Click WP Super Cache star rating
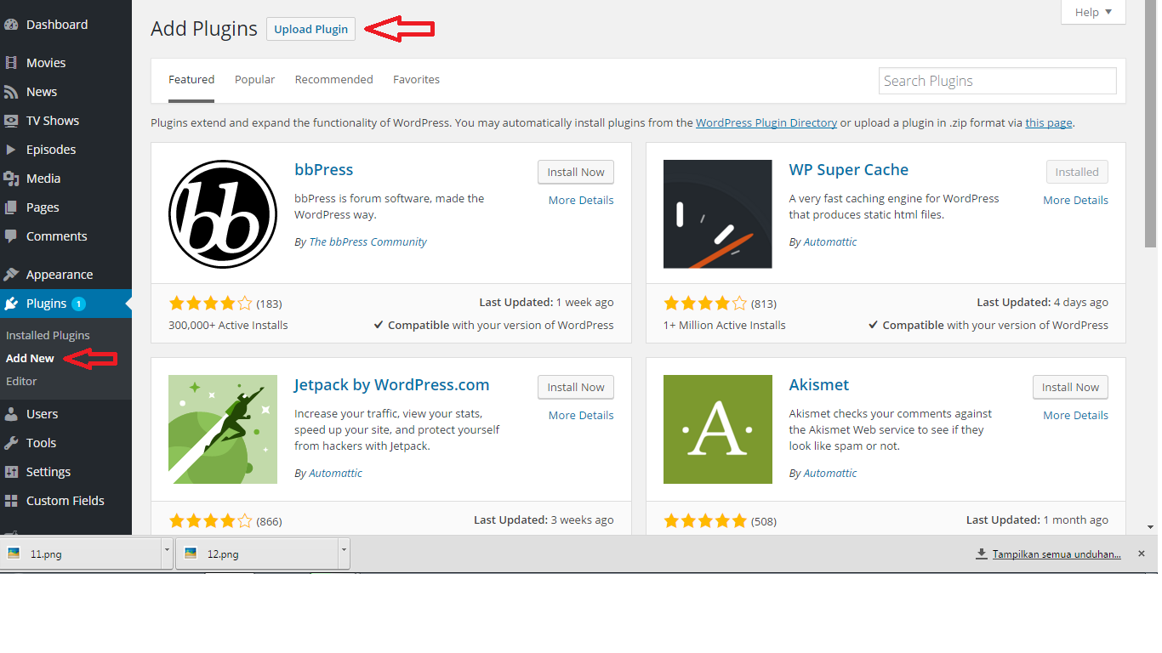This screenshot has width=1162, height=653. coord(705,304)
